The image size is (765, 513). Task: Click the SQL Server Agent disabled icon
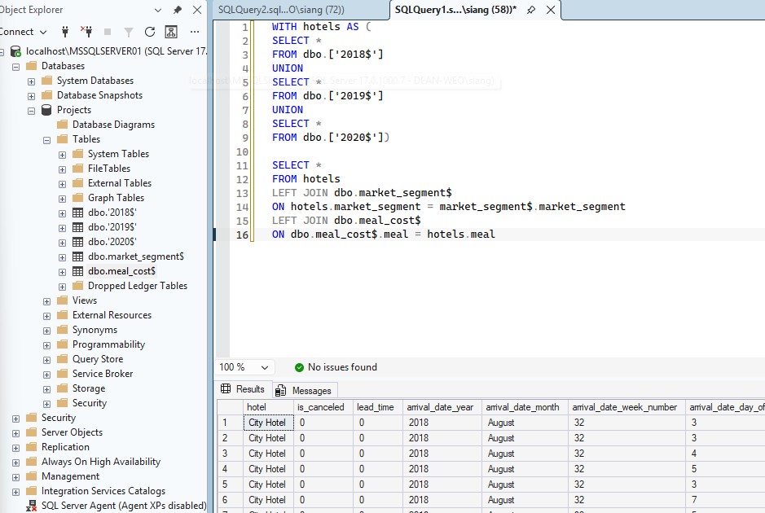[x=31, y=506]
